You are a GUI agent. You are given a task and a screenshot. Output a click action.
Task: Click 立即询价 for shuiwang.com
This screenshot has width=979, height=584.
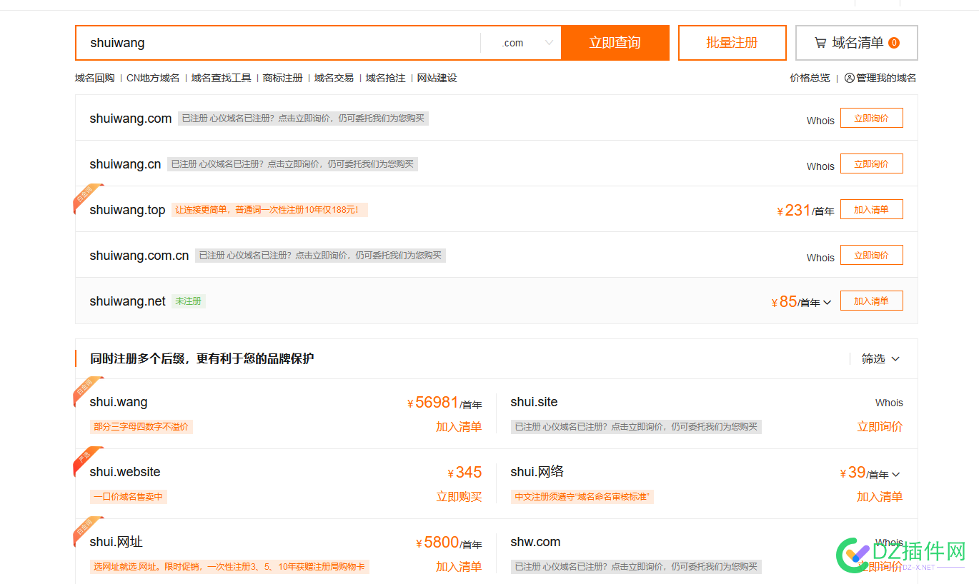[871, 118]
